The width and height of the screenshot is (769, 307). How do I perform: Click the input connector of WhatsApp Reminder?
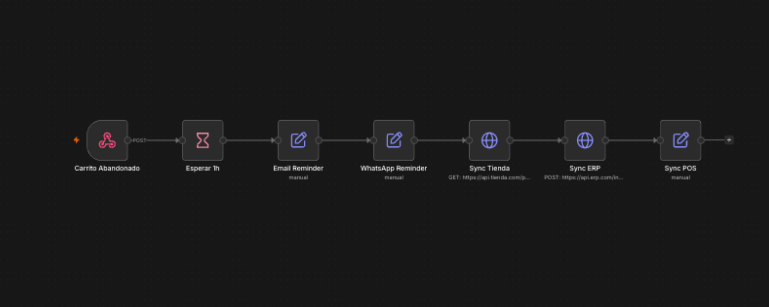373,140
